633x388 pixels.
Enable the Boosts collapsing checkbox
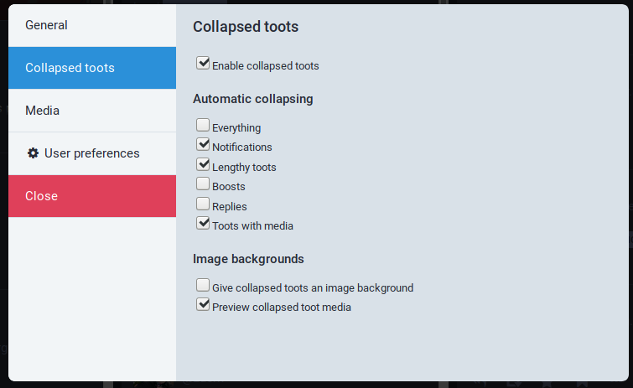click(x=203, y=184)
